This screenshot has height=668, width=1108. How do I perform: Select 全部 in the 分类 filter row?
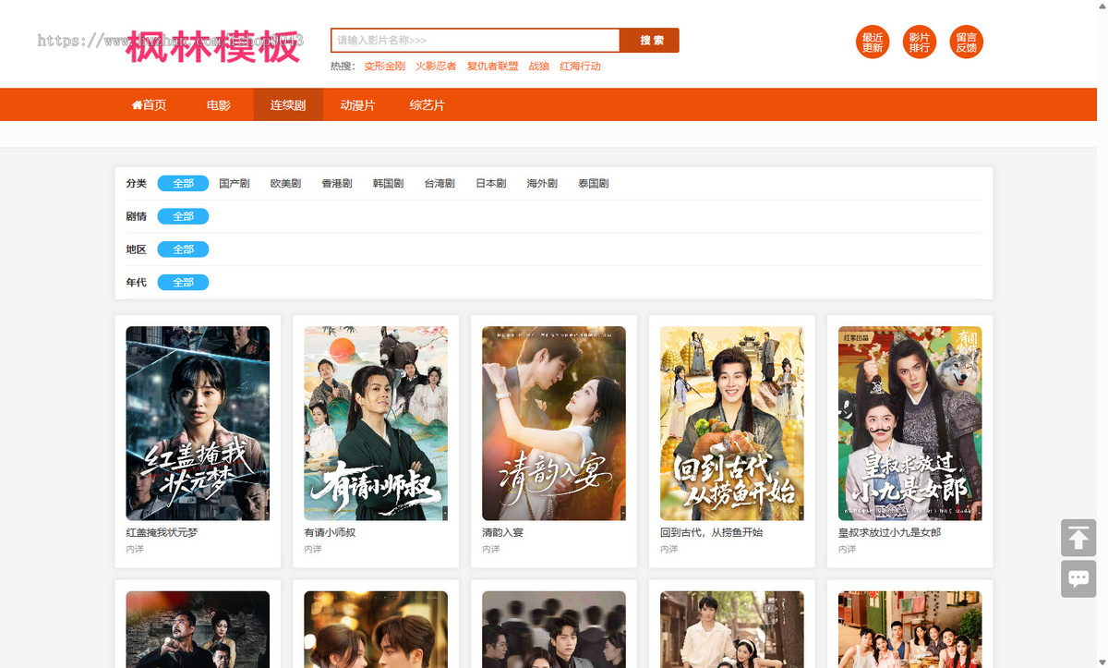point(183,184)
